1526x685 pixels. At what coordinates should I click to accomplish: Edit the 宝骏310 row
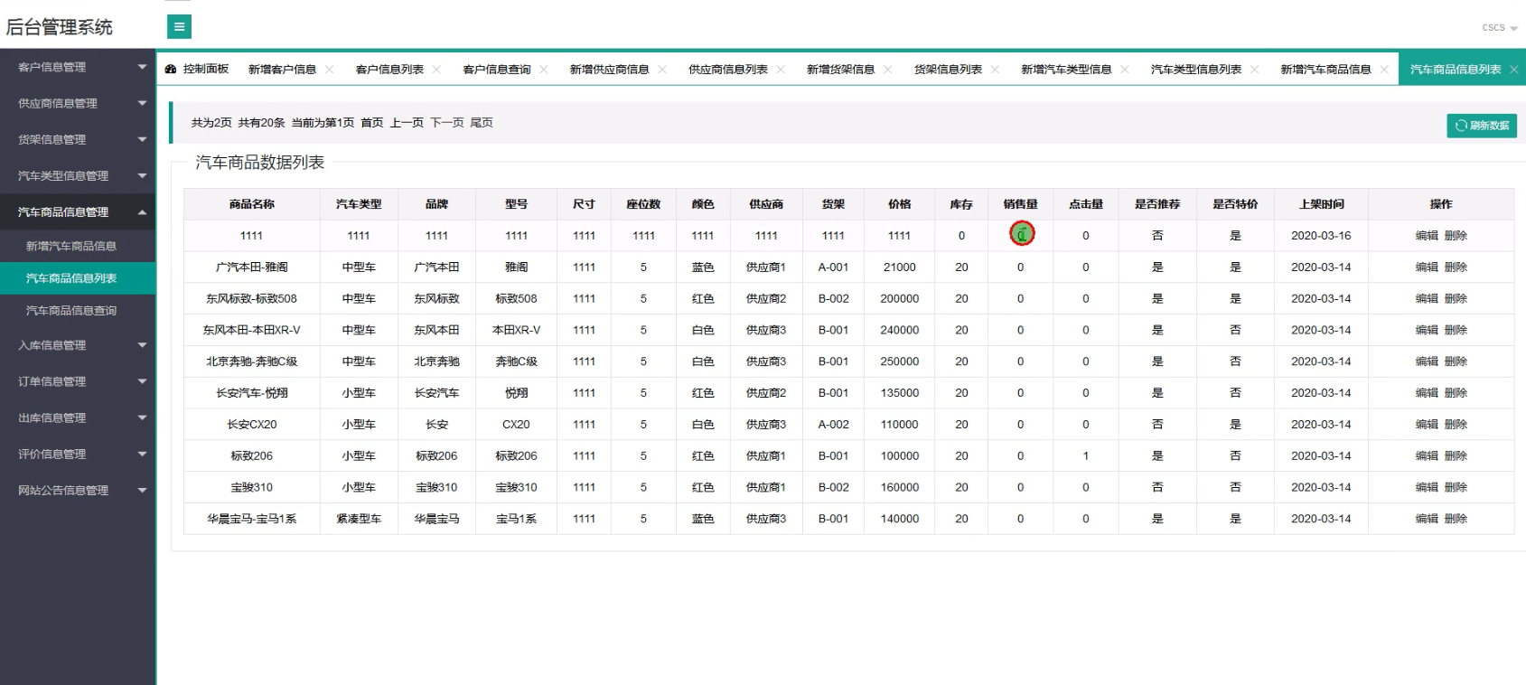(1427, 487)
